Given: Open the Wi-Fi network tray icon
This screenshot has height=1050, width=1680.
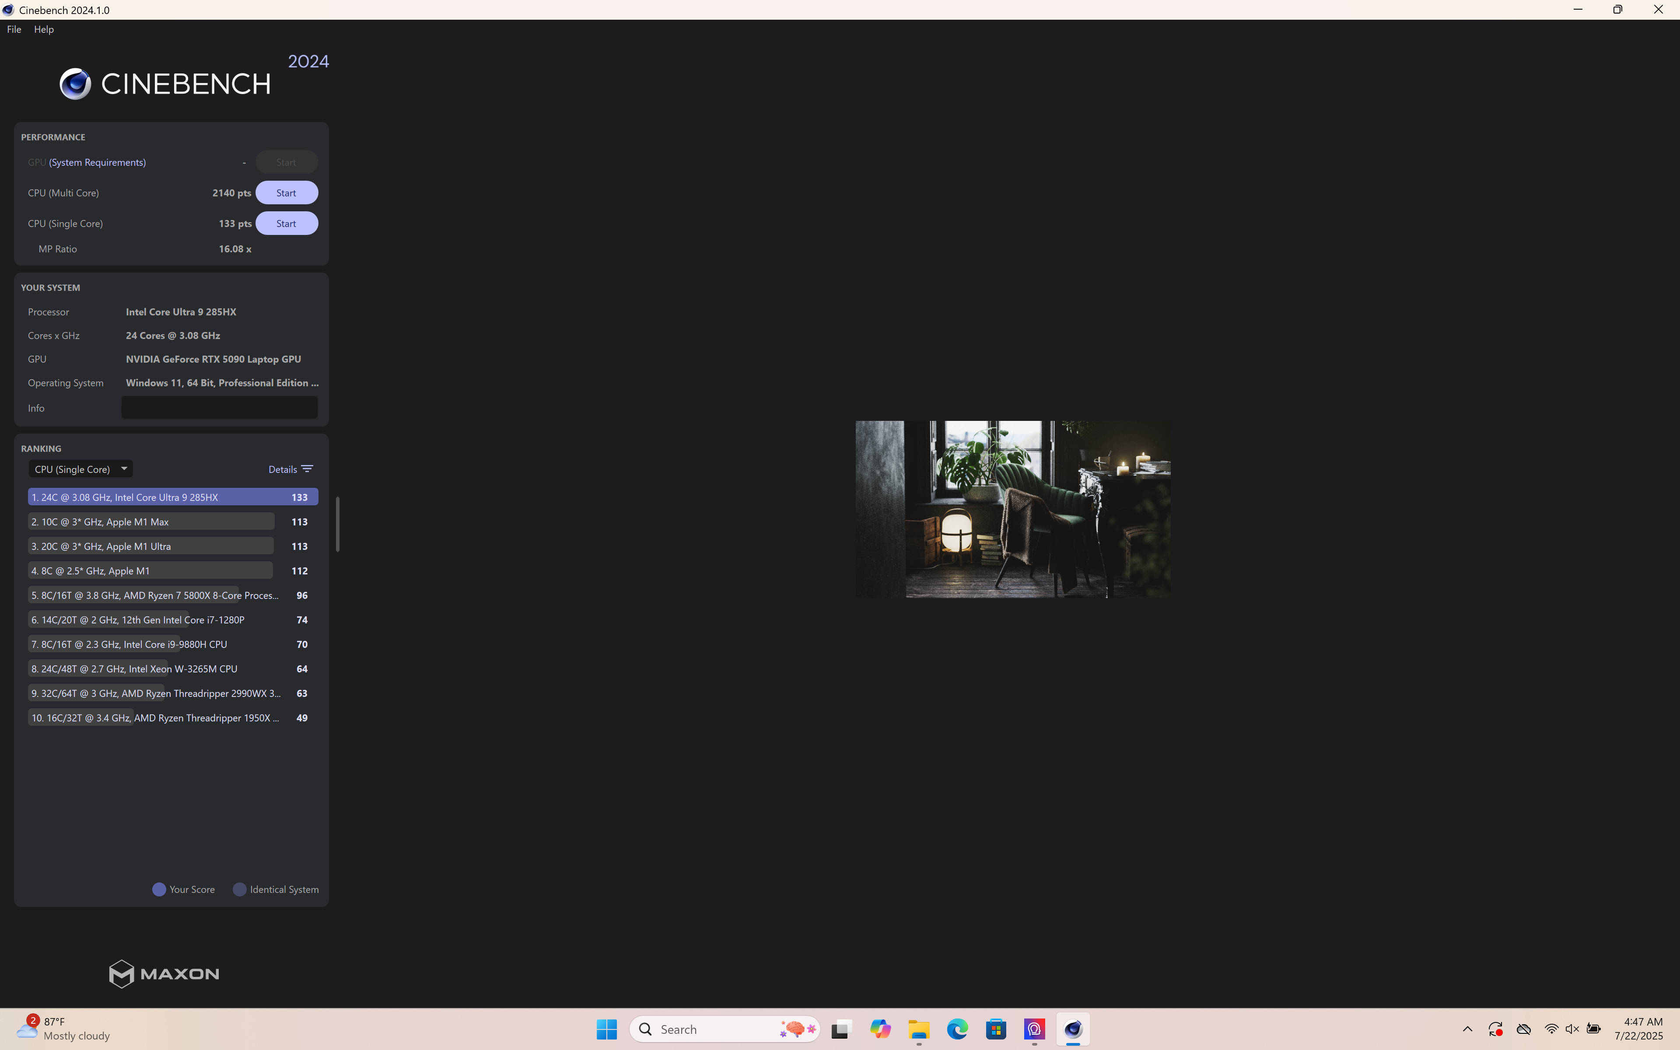Looking at the screenshot, I should coord(1551,1029).
